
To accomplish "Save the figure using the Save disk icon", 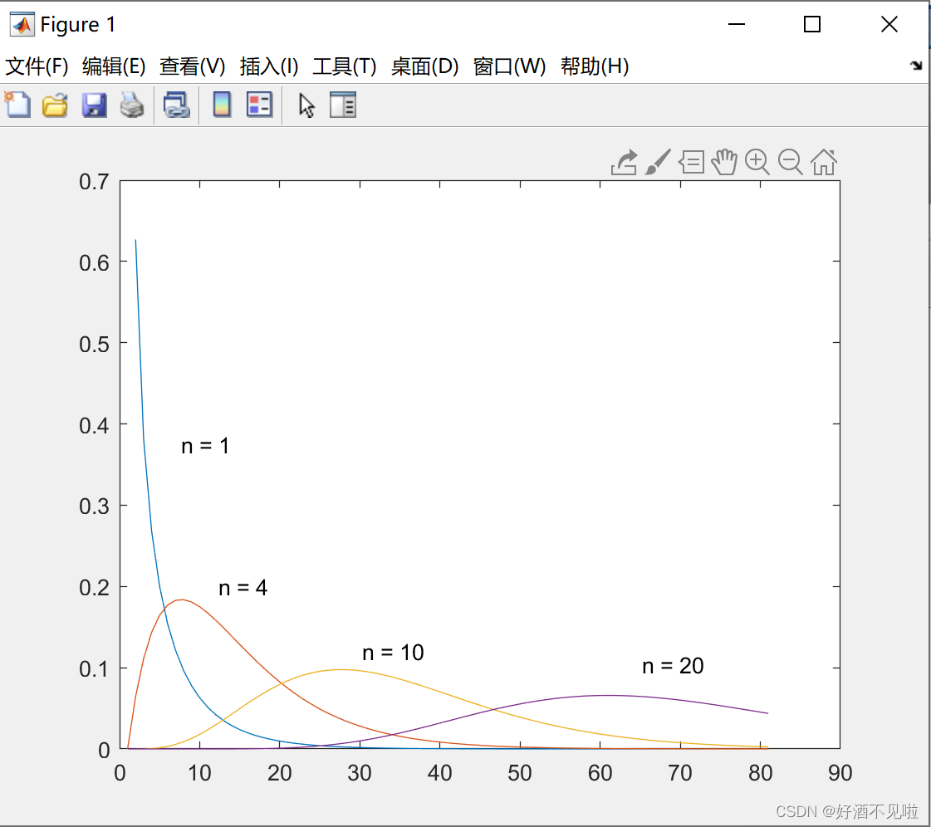I will [x=94, y=105].
